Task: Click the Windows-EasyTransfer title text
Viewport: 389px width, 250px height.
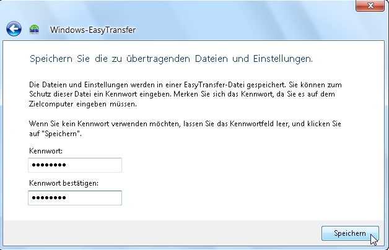Action: pos(93,30)
